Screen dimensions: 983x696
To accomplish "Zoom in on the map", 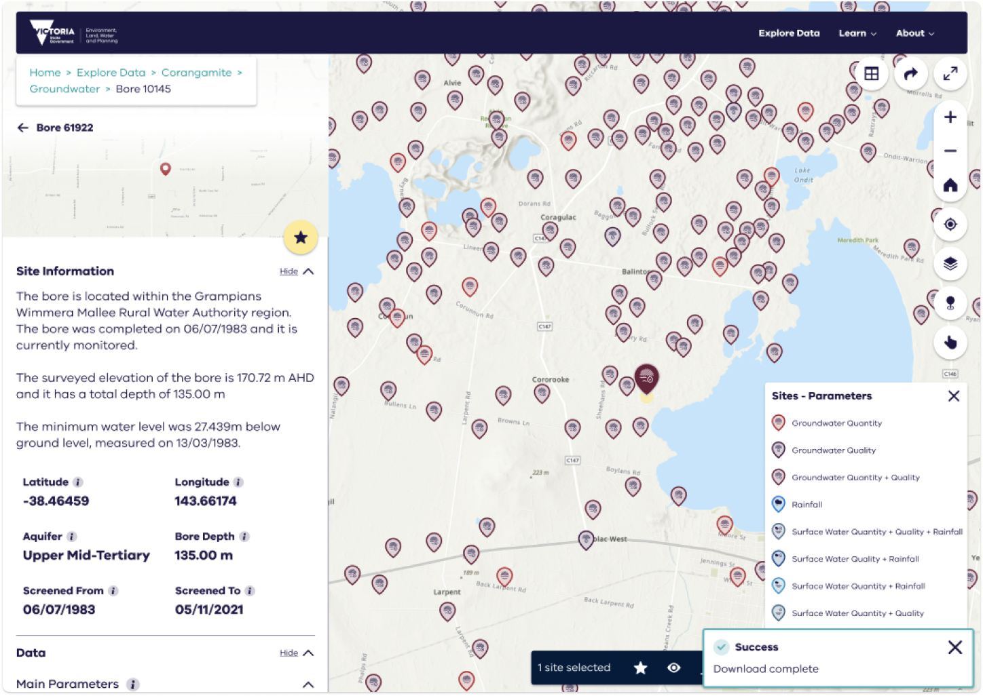I will click(950, 117).
